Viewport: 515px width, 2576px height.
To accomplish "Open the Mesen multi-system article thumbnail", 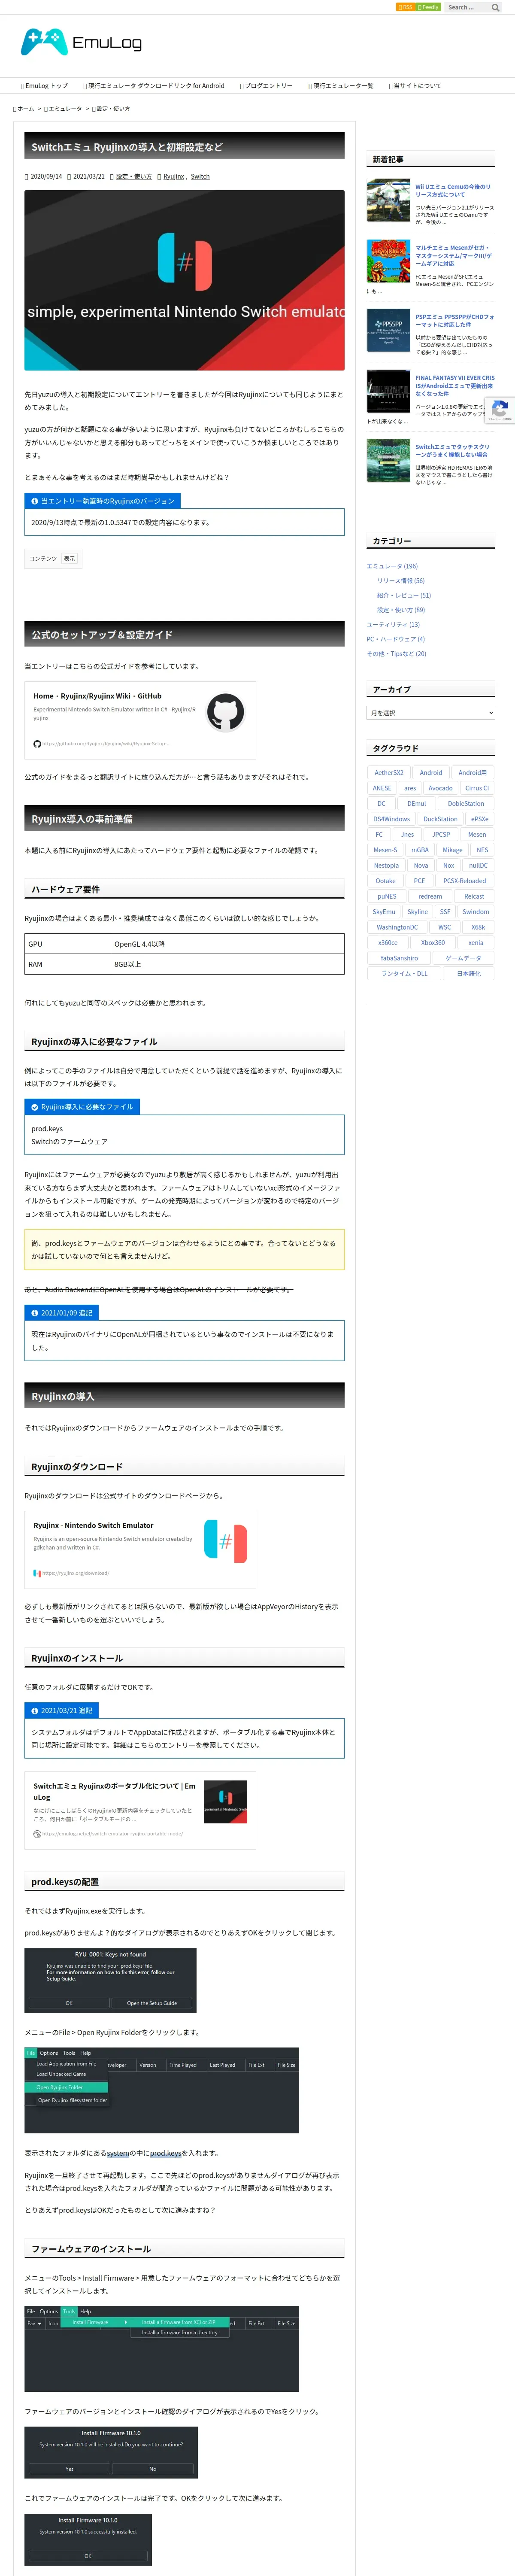I will click(x=388, y=262).
